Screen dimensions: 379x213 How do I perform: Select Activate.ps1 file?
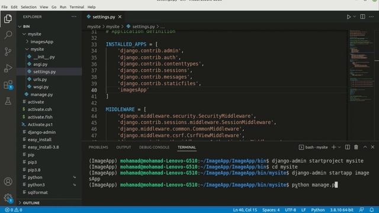40,125
